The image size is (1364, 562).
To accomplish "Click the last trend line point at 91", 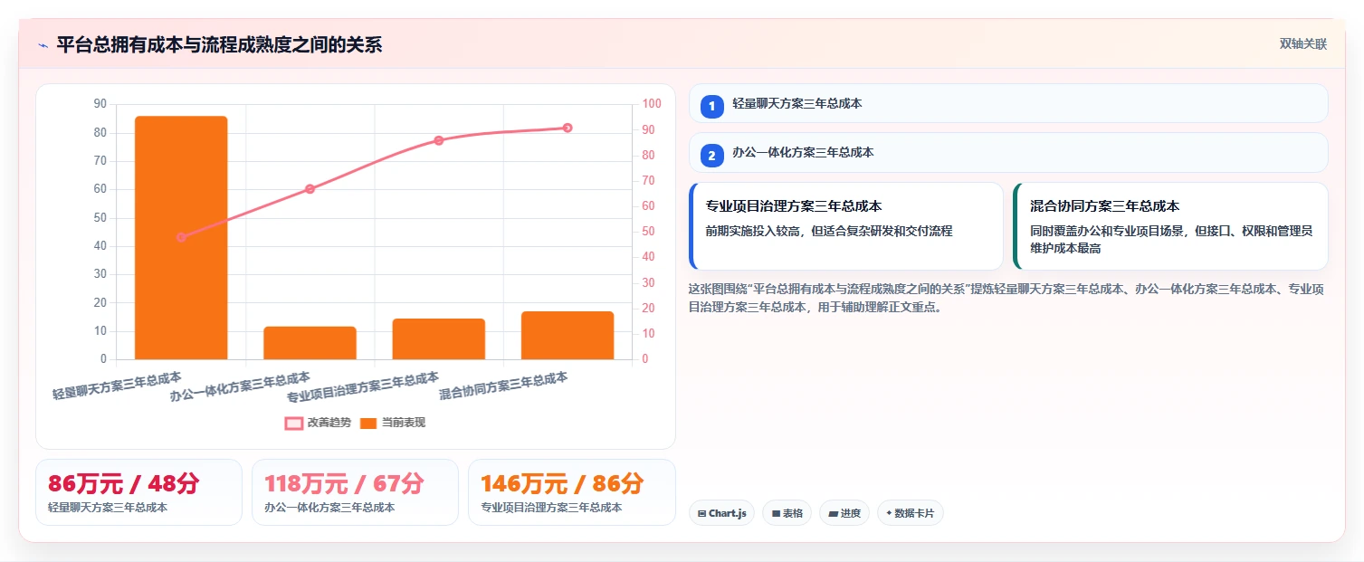I will (x=568, y=128).
